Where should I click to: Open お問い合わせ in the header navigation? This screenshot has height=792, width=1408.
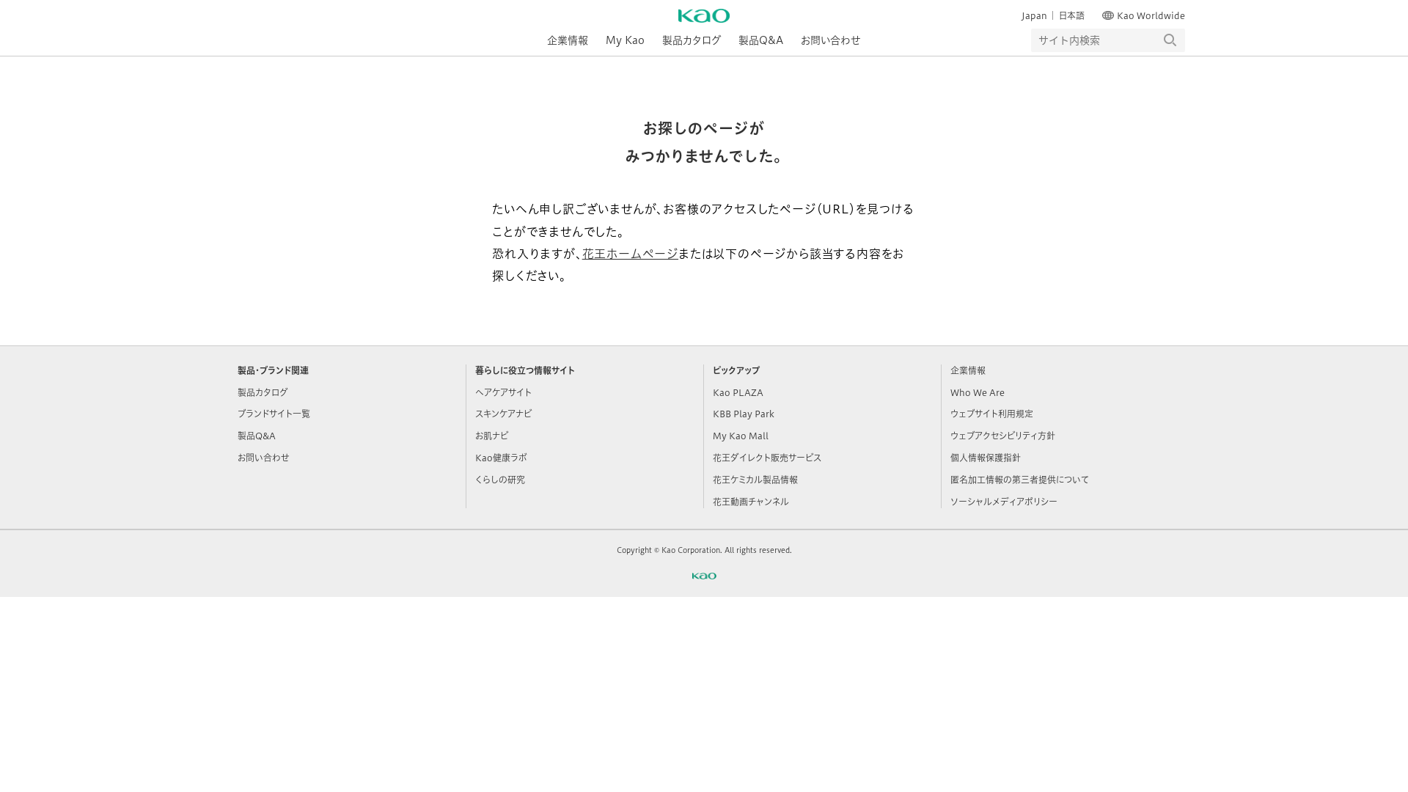click(x=830, y=40)
